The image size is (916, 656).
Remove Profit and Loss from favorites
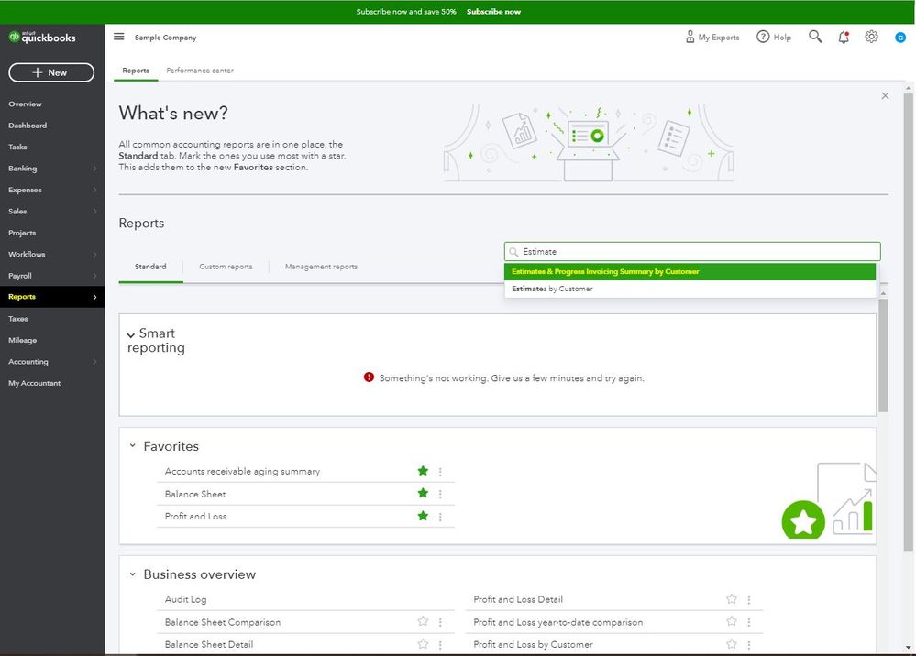pyautogui.click(x=423, y=516)
